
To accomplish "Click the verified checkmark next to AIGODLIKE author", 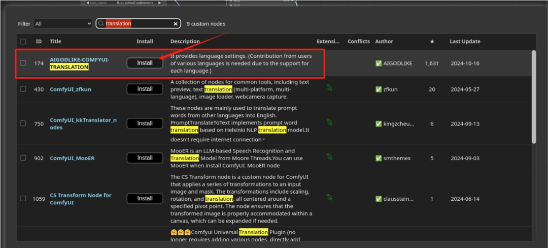I will [379, 64].
